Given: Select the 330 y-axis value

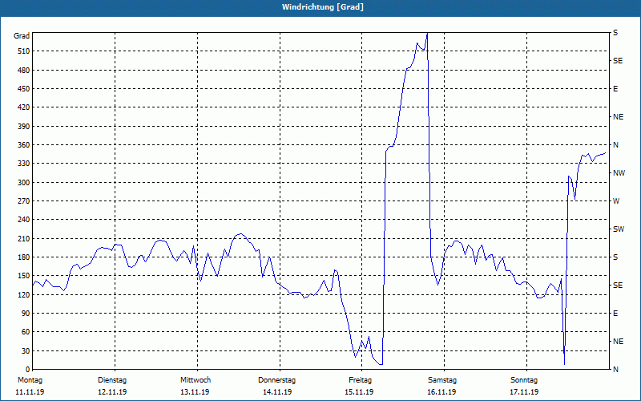Looking at the screenshot, I should (x=25, y=164).
